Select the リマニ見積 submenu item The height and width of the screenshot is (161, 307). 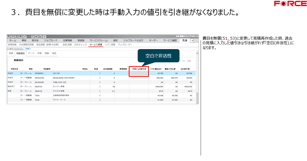110,45
